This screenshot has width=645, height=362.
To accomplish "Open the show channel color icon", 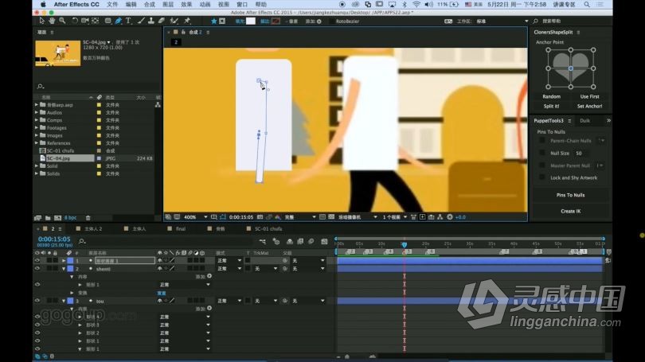I will point(278,217).
